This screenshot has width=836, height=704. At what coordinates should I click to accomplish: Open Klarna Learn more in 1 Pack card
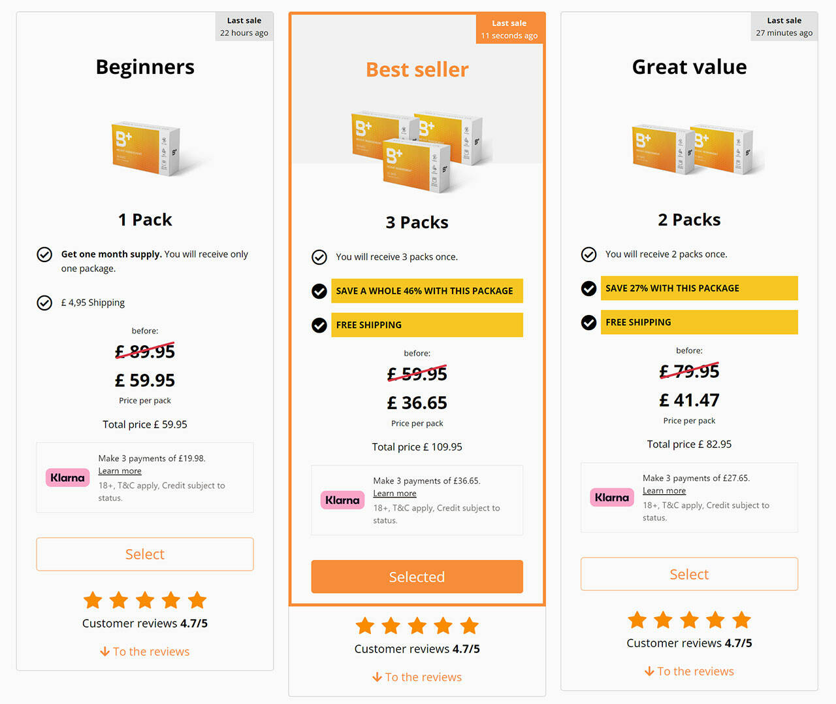pos(120,471)
